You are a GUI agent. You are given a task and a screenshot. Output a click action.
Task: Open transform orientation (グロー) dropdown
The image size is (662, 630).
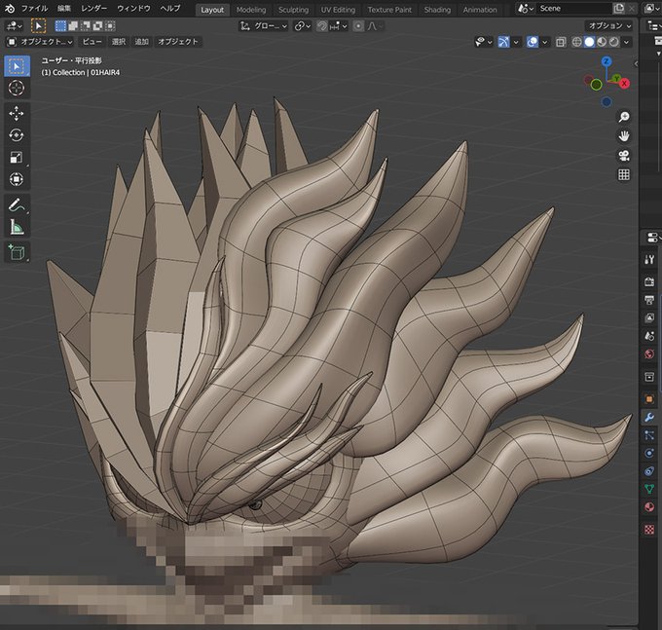(x=264, y=26)
